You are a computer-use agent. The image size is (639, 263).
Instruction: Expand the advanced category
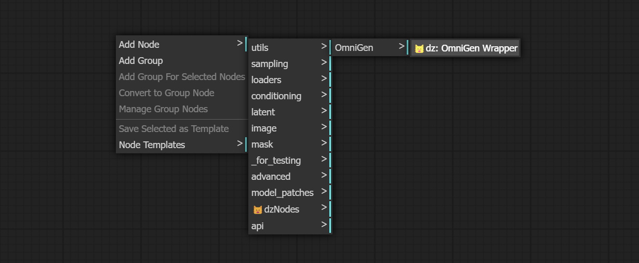click(x=290, y=177)
